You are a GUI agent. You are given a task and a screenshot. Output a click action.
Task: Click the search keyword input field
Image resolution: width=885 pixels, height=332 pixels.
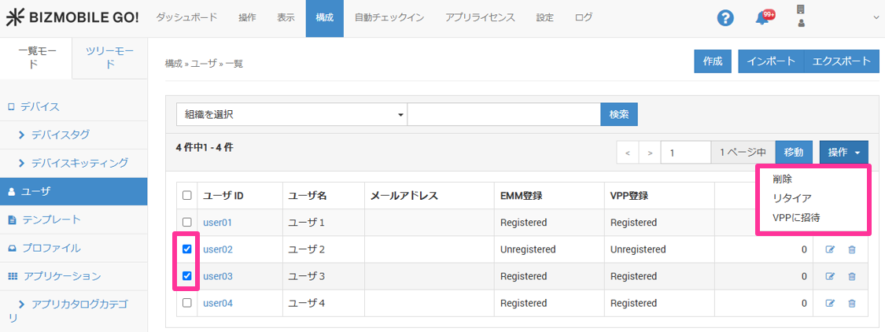coord(503,115)
